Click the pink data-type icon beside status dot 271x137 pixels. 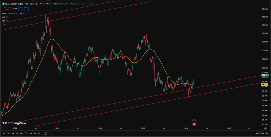point(43,4)
